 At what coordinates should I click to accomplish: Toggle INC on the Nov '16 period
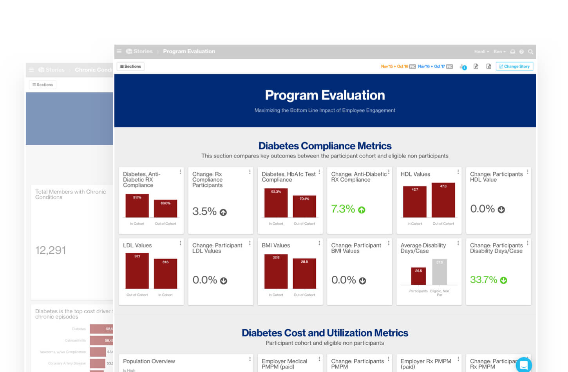click(450, 66)
